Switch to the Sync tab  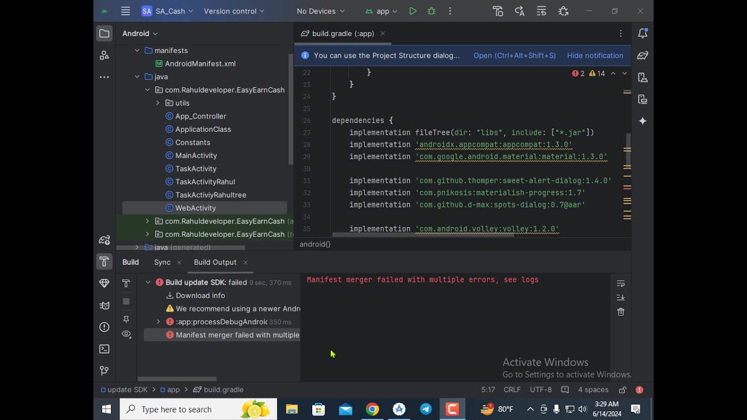pyautogui.click(x=162, y=262)
